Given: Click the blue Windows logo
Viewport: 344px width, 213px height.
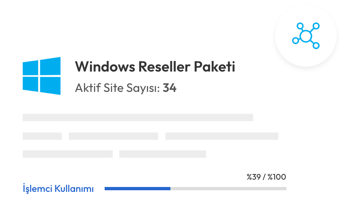Looking at the screenshot, I should [x=42, y=76].
